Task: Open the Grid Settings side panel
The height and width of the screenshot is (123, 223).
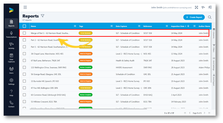Action: [x=214, y=64]
